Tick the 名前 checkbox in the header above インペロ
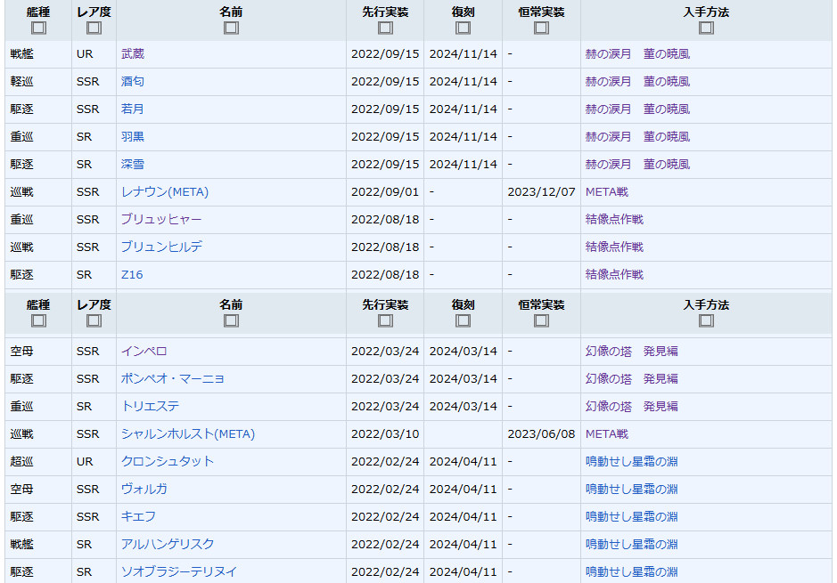837x583 pixels. tap(231, 320)
